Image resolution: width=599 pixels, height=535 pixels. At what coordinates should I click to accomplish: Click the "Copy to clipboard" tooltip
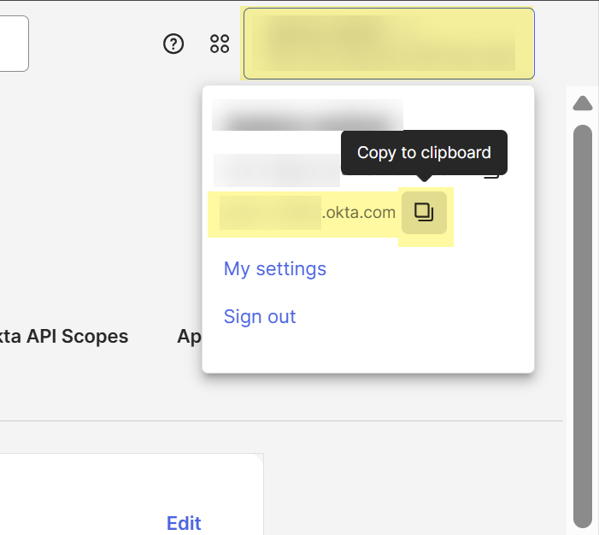click(424, 152)
